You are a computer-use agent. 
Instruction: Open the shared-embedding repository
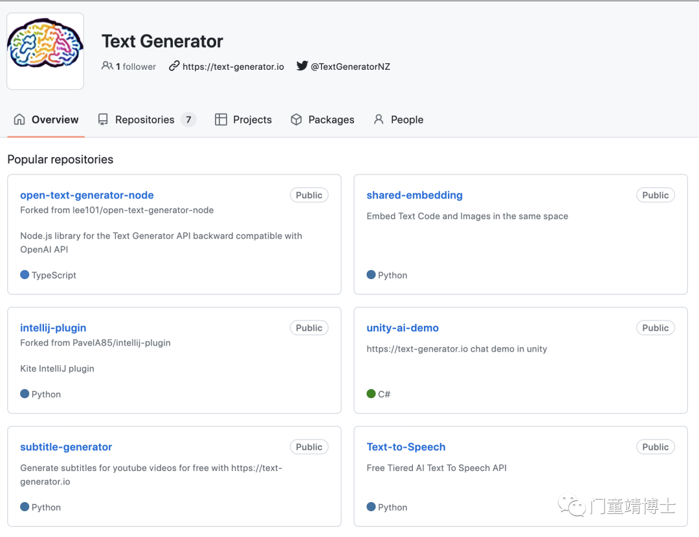[x=415, y=195]
